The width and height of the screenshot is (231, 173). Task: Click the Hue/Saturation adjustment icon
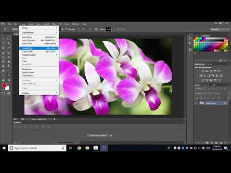coord(201,75)
